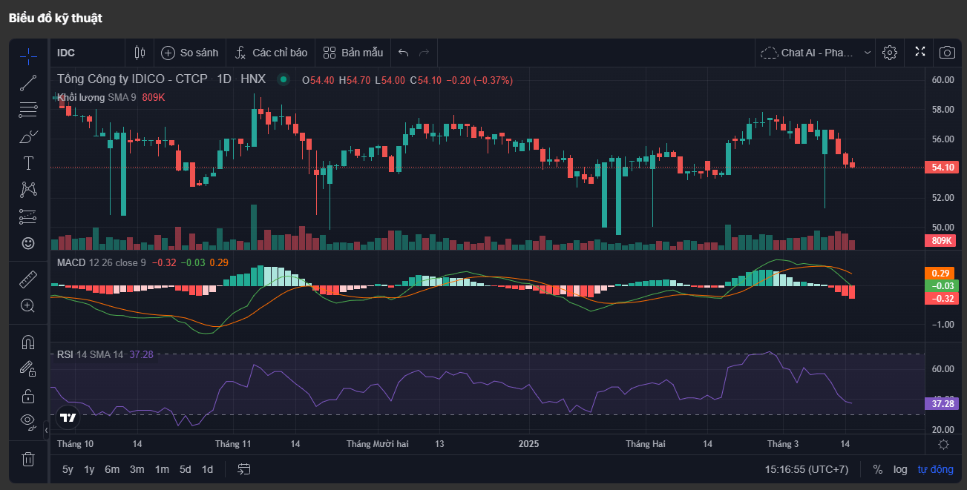Click the trash icon to remove drawings

pyautogui.click(x=28, y=459)
